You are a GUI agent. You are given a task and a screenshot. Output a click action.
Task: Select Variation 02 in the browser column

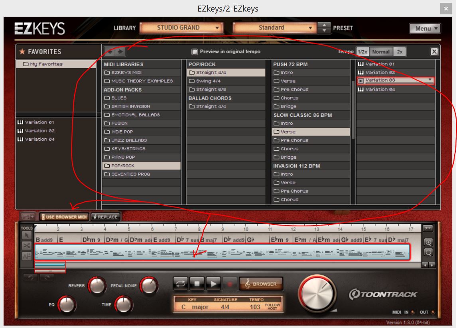(x=396, y=73)
